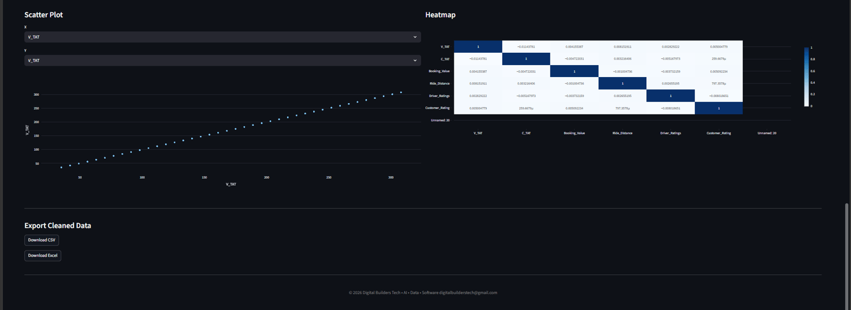Click the Download Excel button
Viewport: 851px width, 310px height.
tap(43, 256)
